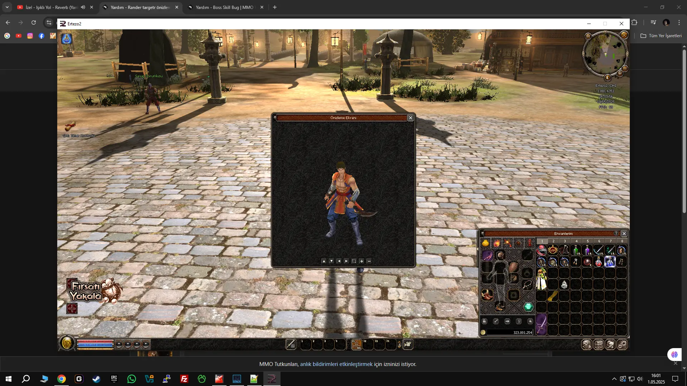Activate the F1 skill quickslot
687x386 pixels.
pyautogui.click(x=356, y=345)
